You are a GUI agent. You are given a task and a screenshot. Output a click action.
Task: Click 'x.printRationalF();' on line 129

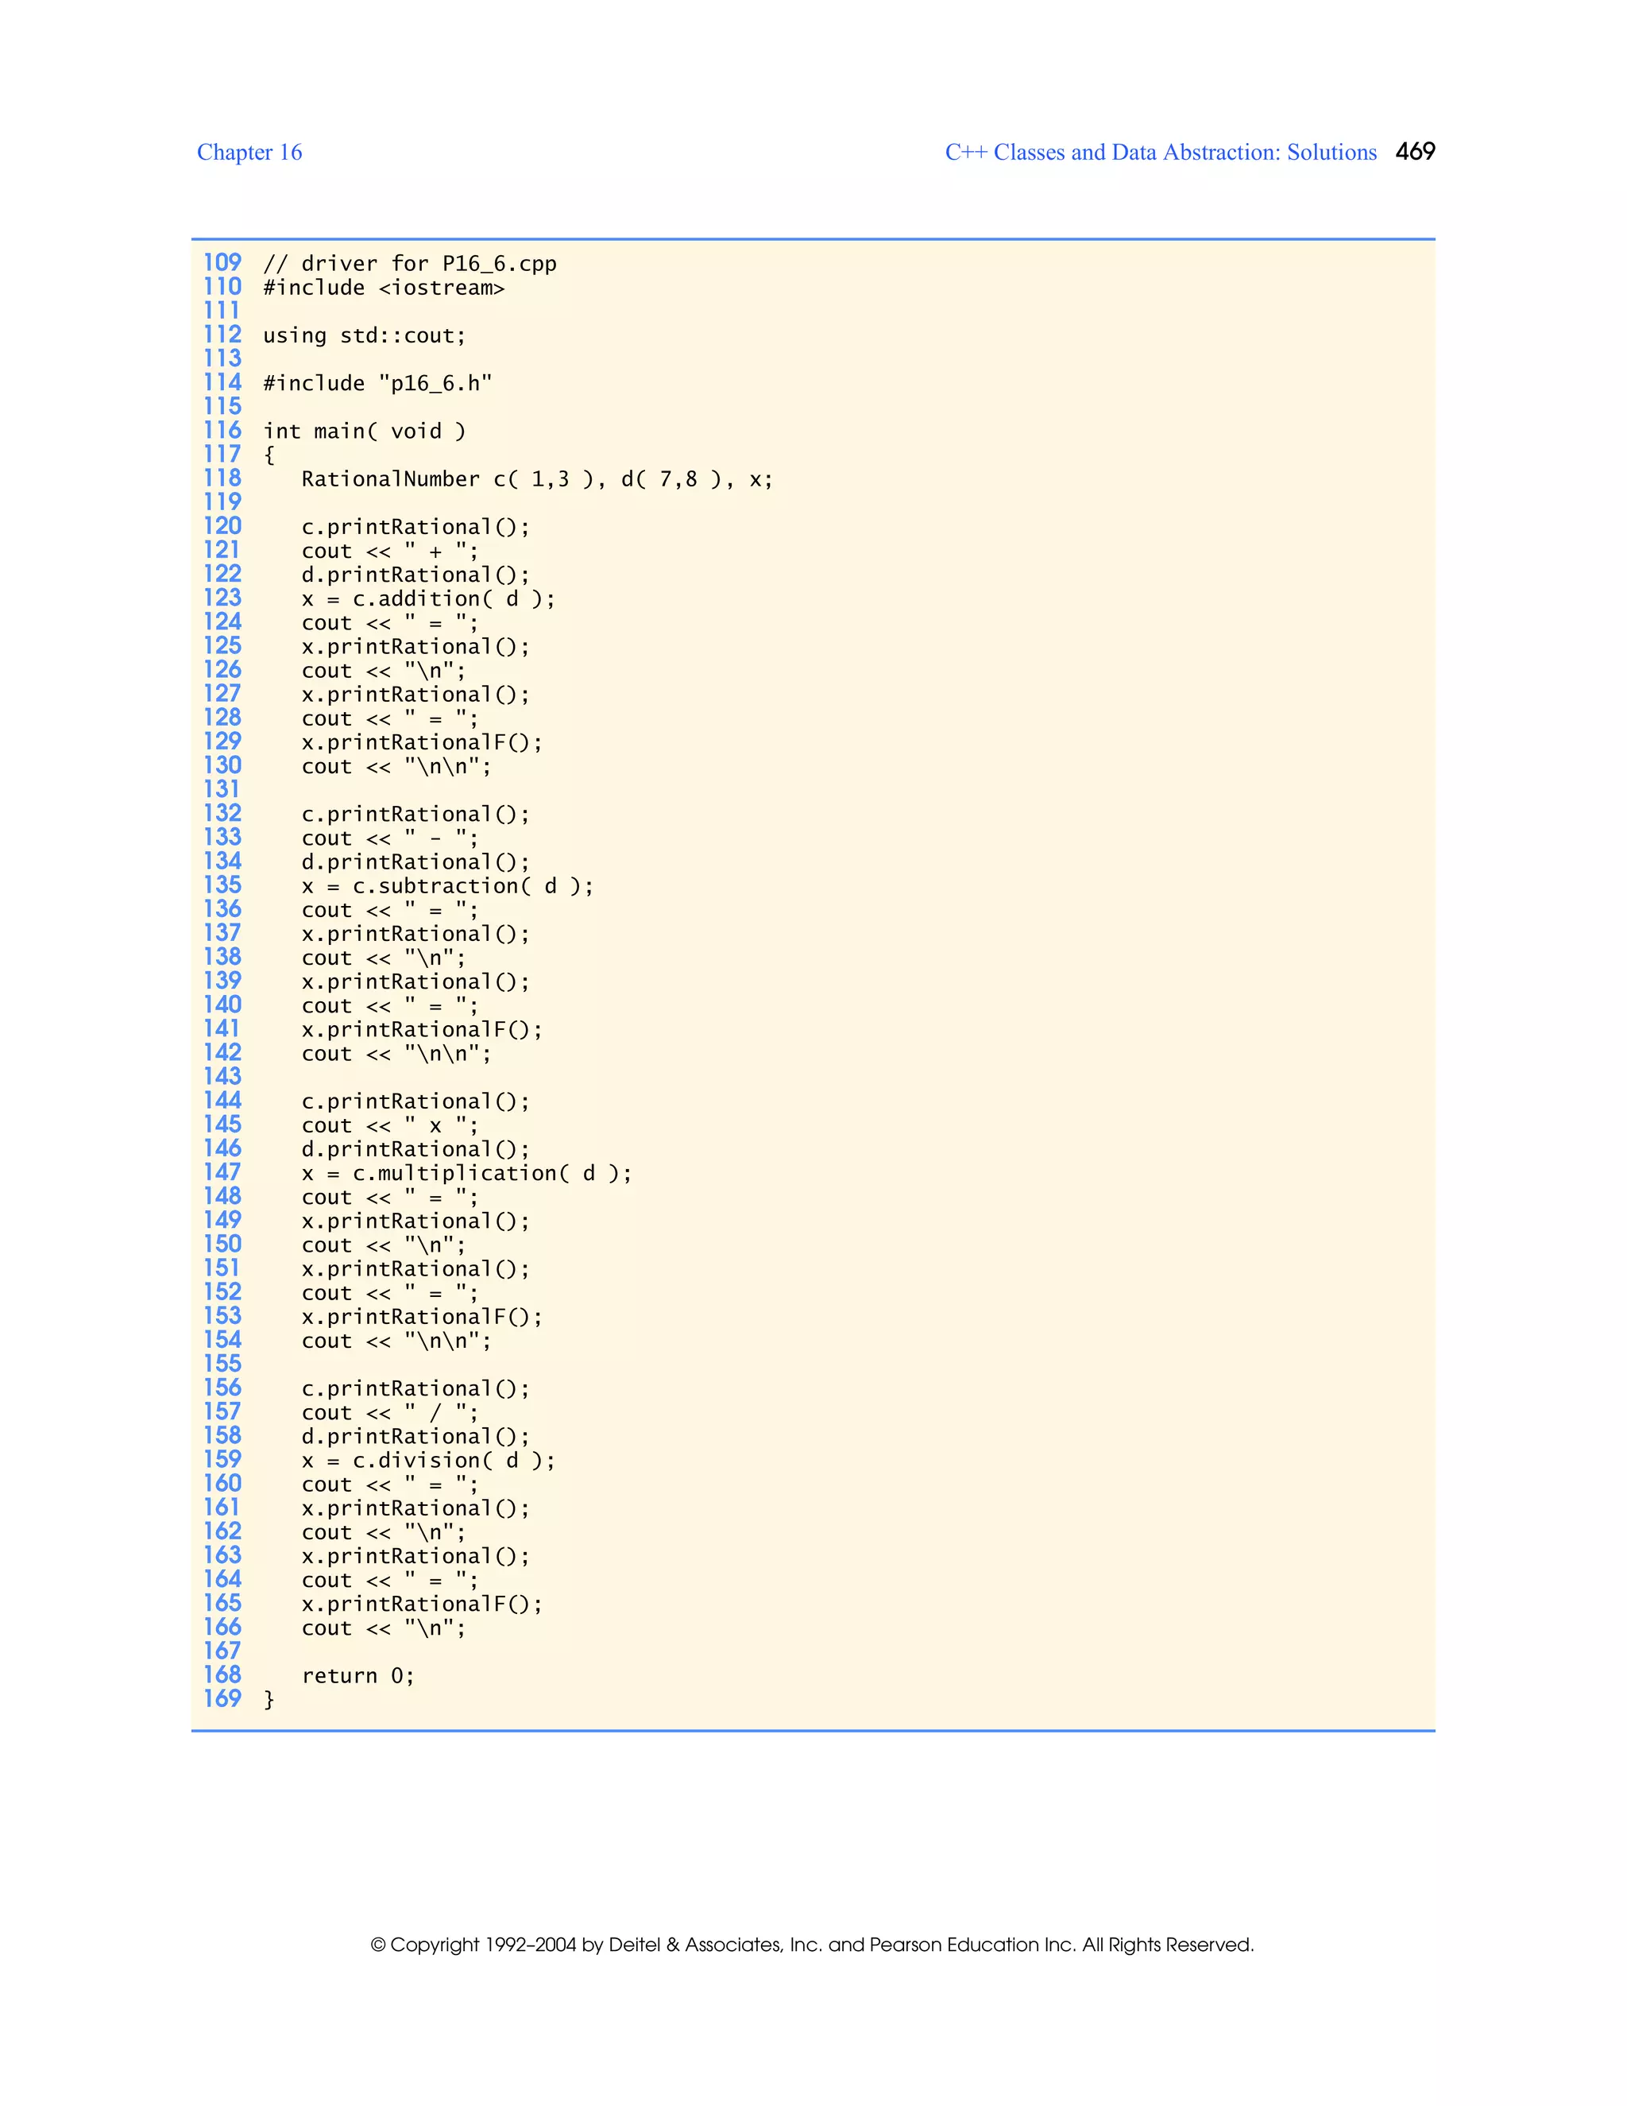click(x=422, y=742)
